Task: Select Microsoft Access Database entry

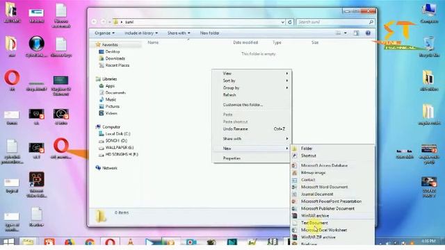Action: pyautogui.click(x=324, y=165)
